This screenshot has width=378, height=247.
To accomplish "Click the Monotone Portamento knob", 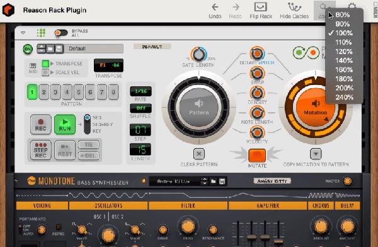I will (42, 230).
